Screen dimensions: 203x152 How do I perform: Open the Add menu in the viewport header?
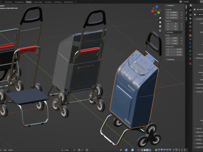tap(5, 150)
